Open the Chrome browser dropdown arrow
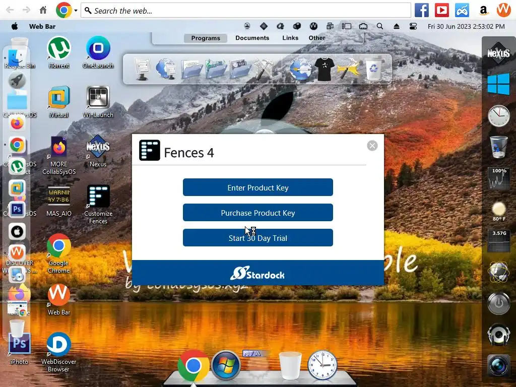The height and width of the screenshot is (387, 516). pyautogui.click(x=76, y=11)
